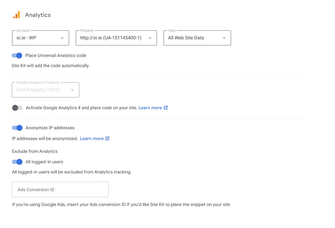Disable Place Universal Analytics code toggle
The height and width of the screenshot is (228, 335).
click(x=17, y=55)
